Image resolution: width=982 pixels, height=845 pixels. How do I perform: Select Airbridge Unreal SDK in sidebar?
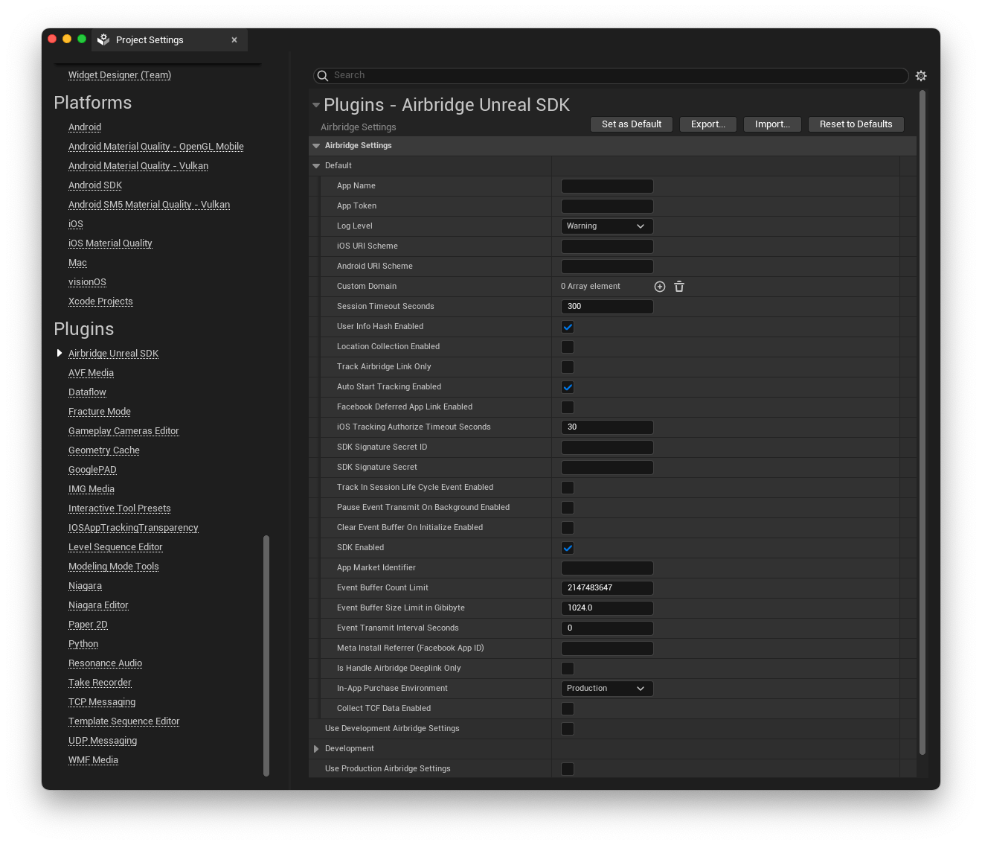coord(113,354)
